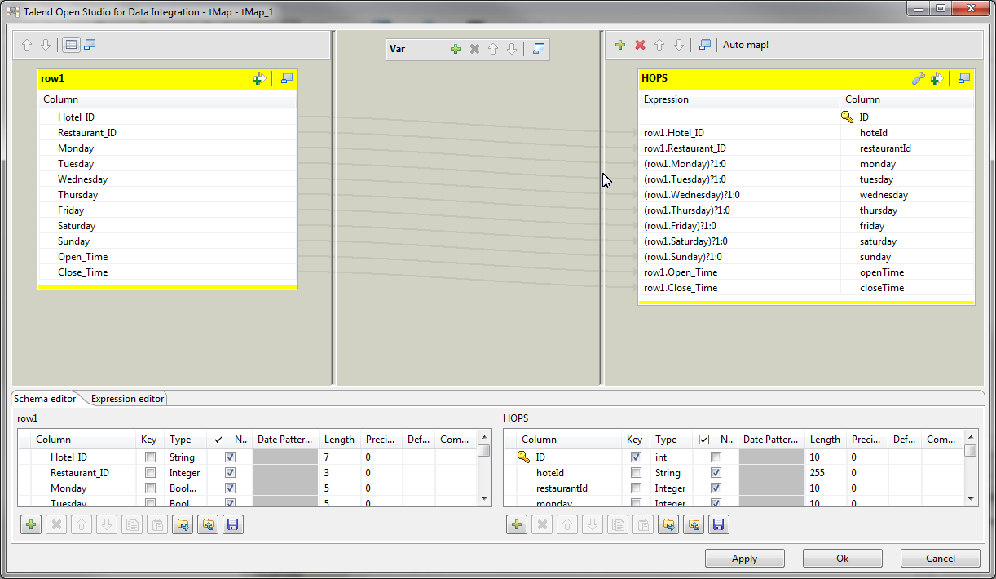This screenshot has width=996, height=579.
Task: Add a new column to the HOPS schema
Action: (517, 524)
